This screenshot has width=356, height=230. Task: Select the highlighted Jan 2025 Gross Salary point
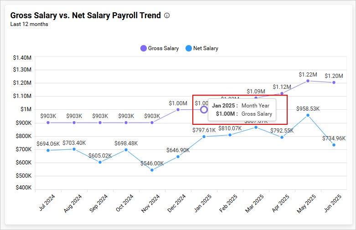point(204,109)
